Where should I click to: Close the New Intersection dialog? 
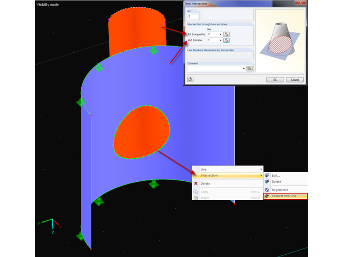coord(300,3)
